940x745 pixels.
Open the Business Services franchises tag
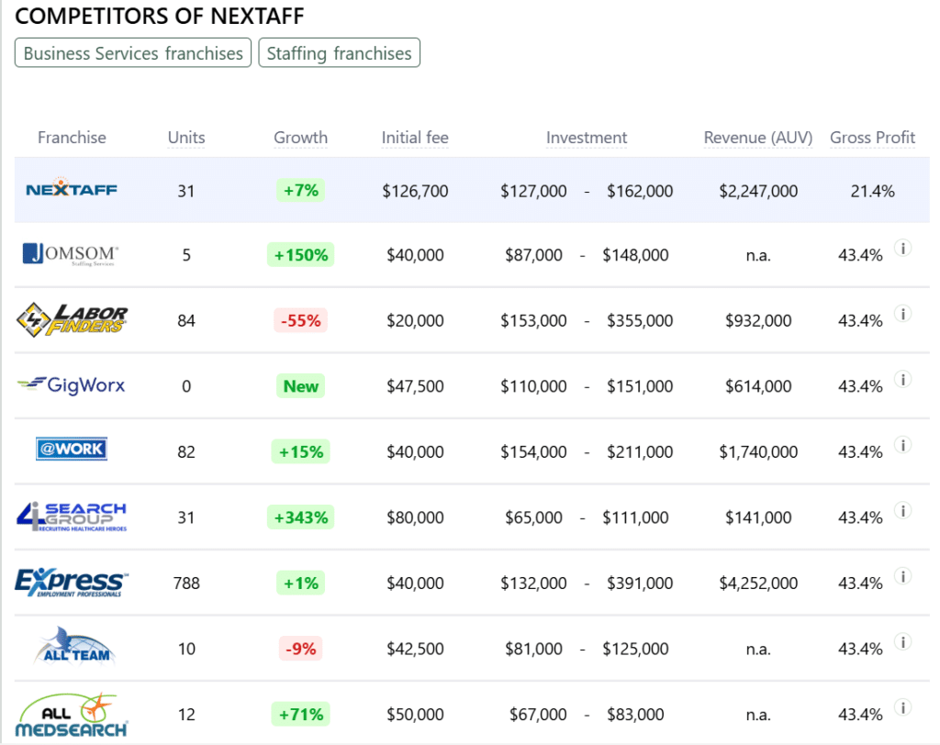132,53
